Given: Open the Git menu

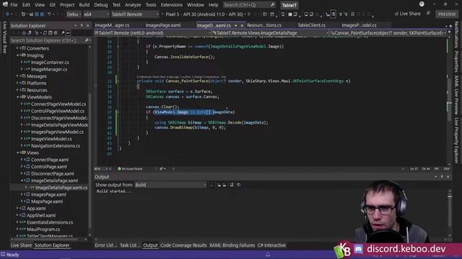Looking at the screenshot, I should click(x=52, y=5).
